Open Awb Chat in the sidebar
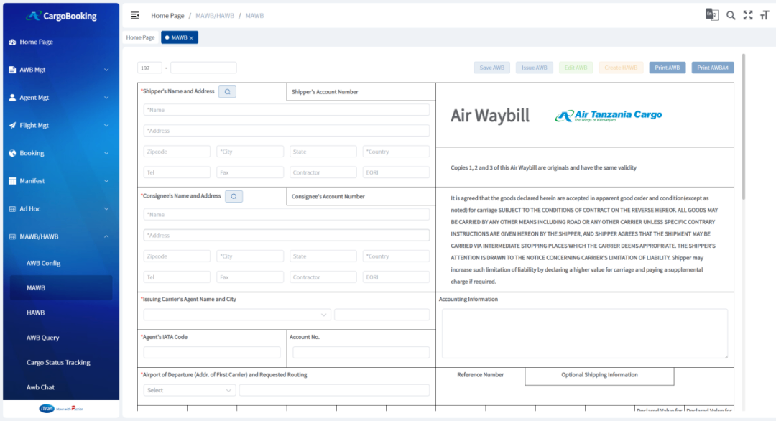Image resolution: width=776 pixels, height=421 pixels. tap(40, 387)
